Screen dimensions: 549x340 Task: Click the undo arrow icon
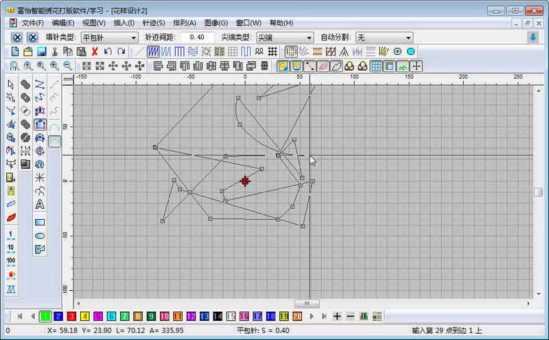click(108, 52)
